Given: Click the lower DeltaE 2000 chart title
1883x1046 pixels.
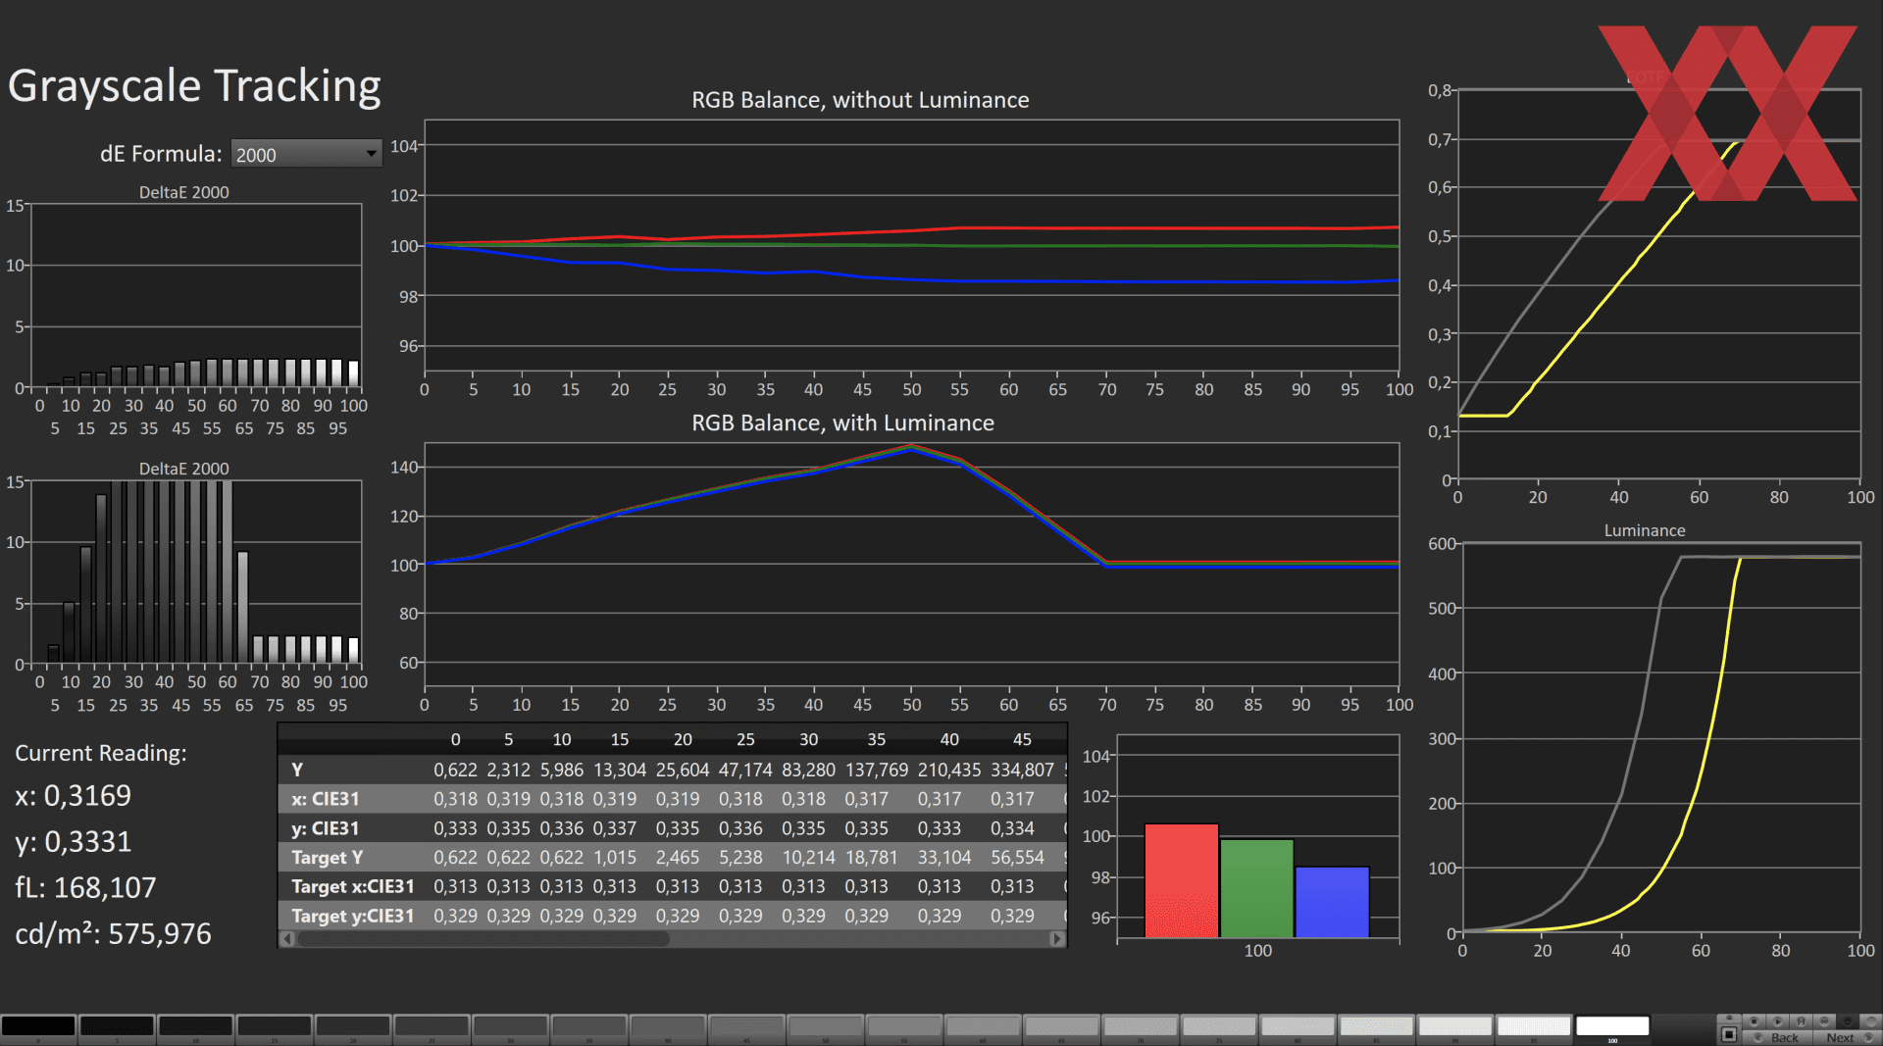Looking at the screenshot, I should pyautogui.click(x=183, y=469).
